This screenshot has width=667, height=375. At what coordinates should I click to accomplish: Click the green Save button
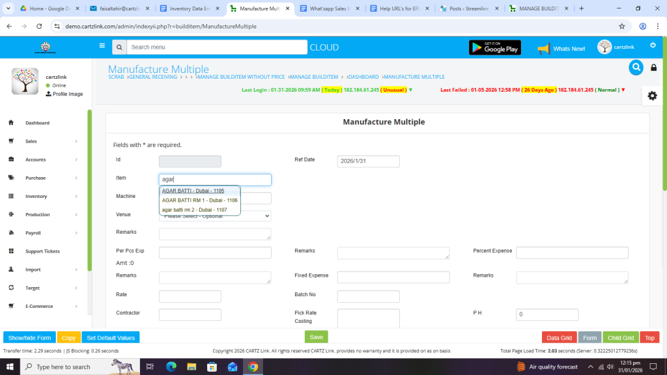tap(316, 337)
